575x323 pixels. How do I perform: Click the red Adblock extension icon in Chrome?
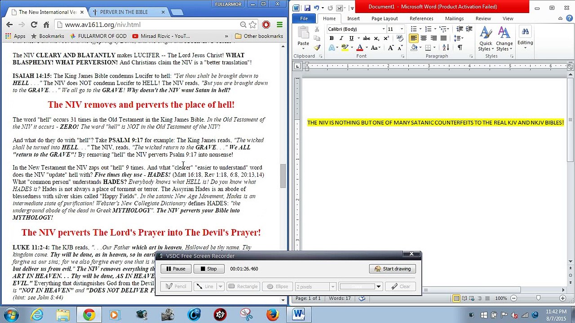pyautogui.click(x=266, y=25)
